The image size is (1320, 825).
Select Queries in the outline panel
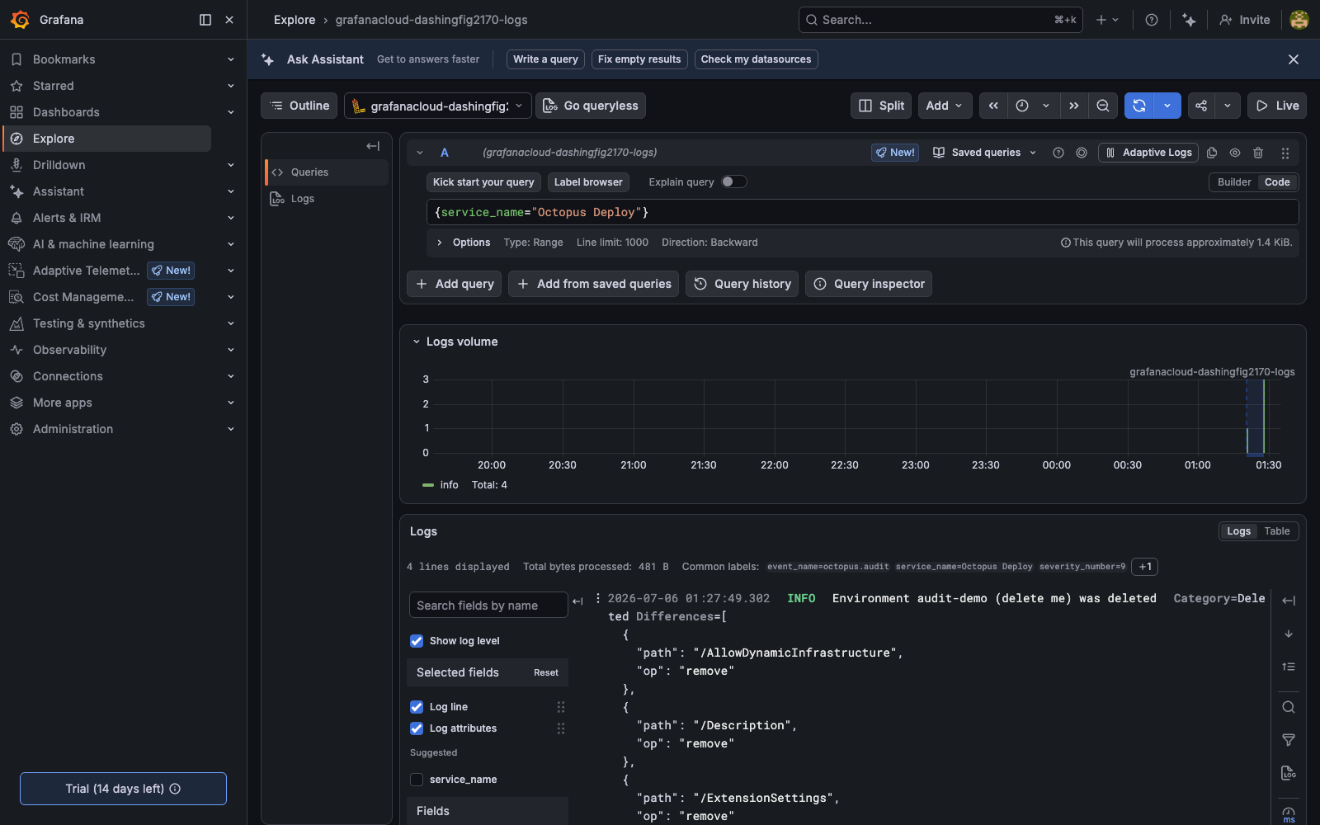pyautogui.click(x=327, y=172)
